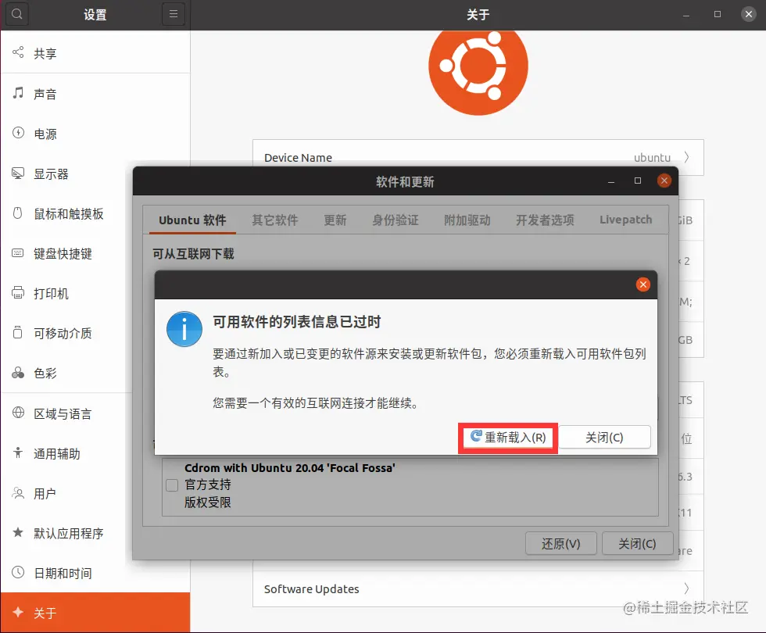Switch to the 更新 tab

(x=335, y=220)
